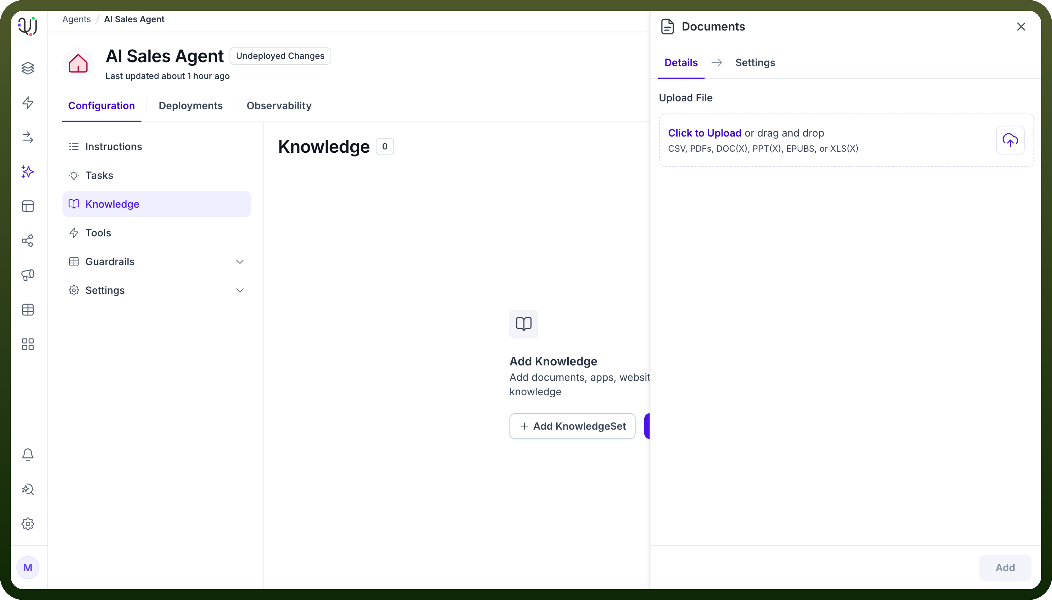Open the gear settings icon in sidebar

[28, 524]
